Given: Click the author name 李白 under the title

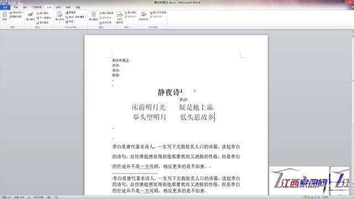Looking at the screenshot, I should 183,99.
